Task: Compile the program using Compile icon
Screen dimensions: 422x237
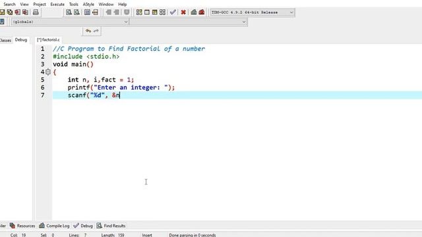Action: pyautogui.click(x=139, y=12)
